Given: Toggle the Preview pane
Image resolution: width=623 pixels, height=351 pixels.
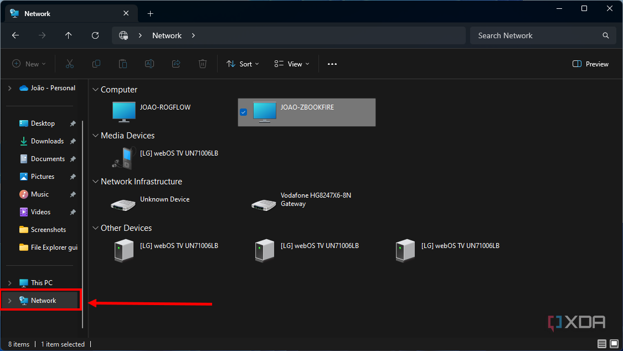Looking at the screenshot, I should tap(590, 64).
